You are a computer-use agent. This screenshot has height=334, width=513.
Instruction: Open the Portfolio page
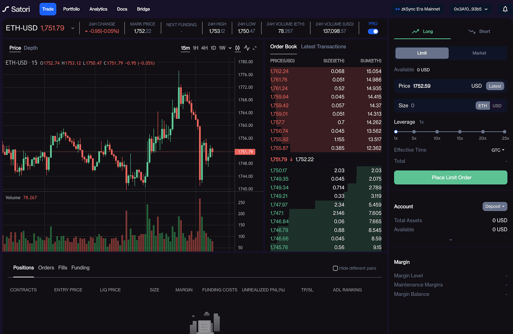click(72, 9)
